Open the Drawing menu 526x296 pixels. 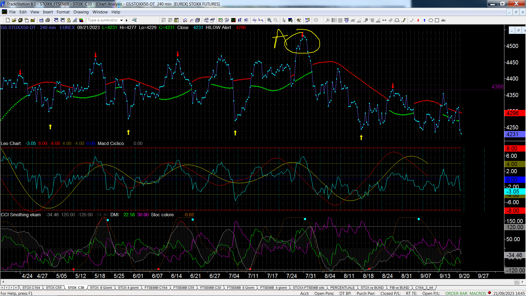tap(81, 12)
